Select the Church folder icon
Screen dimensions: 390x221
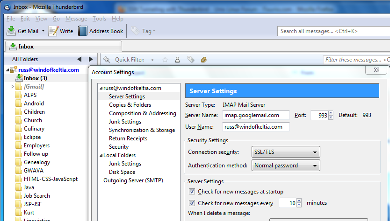pos(19,120)
